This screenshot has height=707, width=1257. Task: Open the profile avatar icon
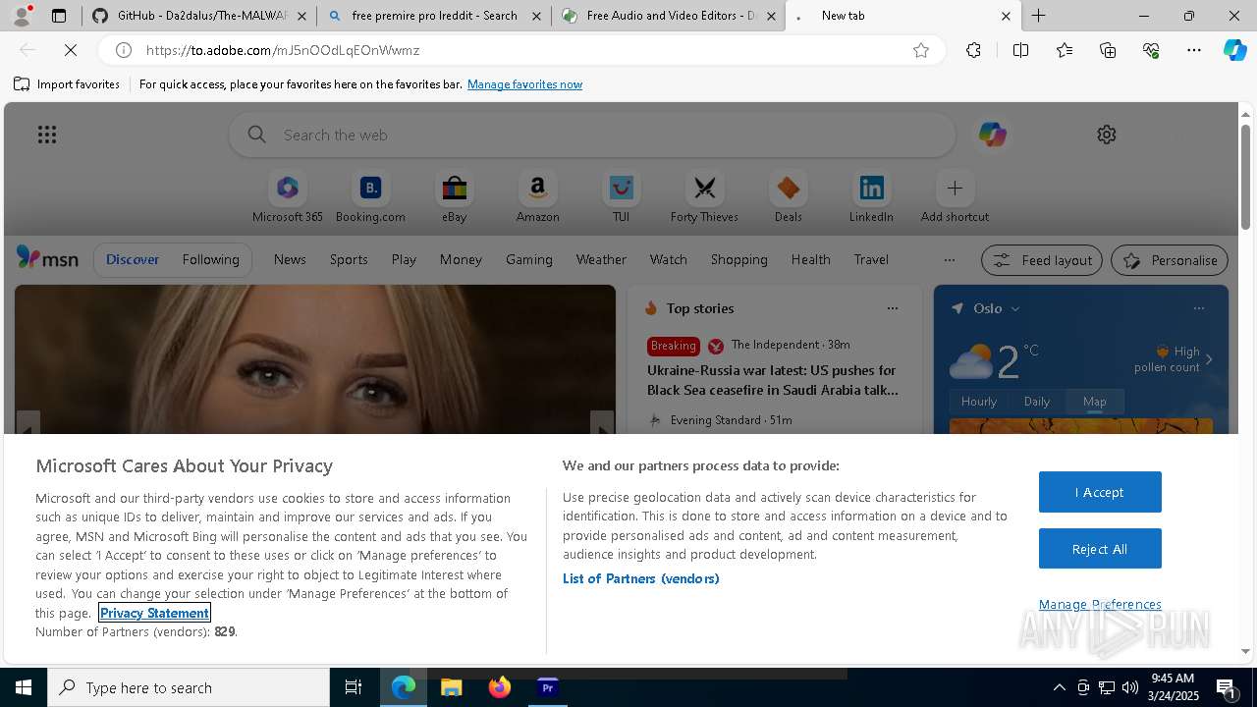pos(22,16)
